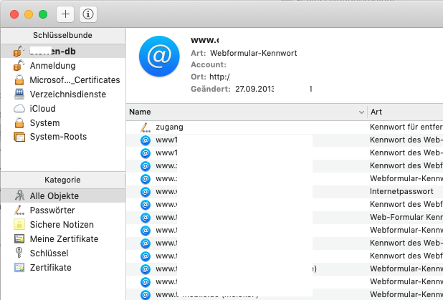Click the large blue @ item icon

(x=159, y=56)
